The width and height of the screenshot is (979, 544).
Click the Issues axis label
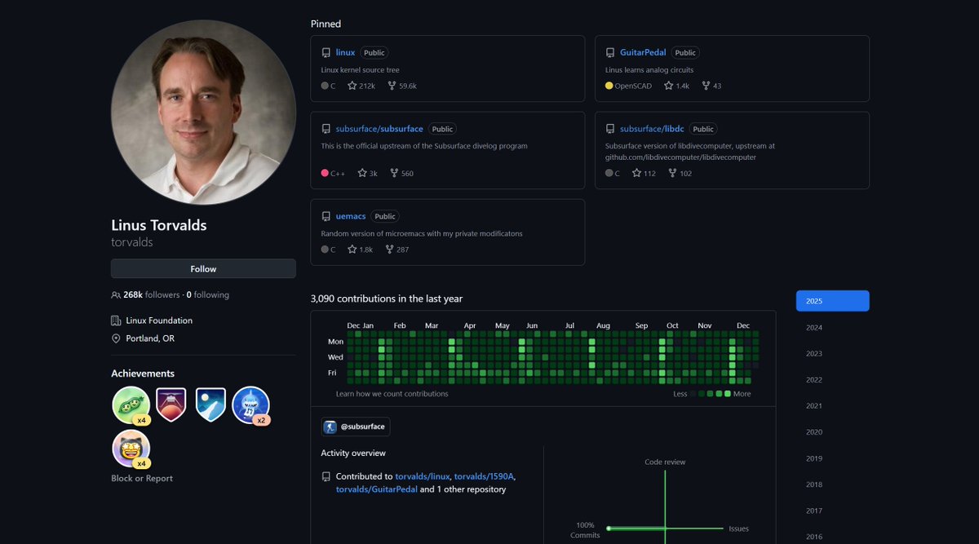coord(738,529)
